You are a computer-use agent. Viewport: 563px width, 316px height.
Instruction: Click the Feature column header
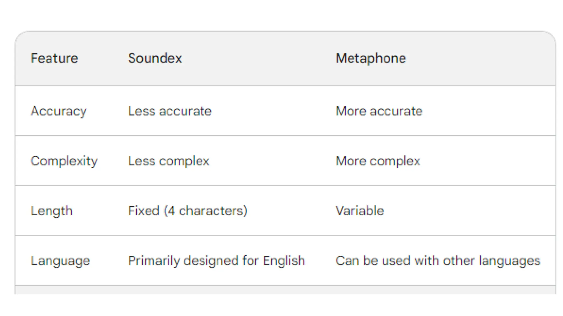[x=54, y=58]
